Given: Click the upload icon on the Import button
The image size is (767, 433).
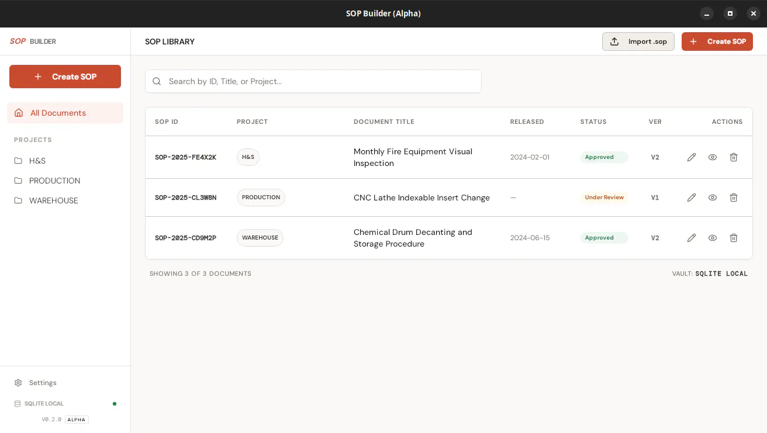Looking at the screenshot, I should 614,41.
